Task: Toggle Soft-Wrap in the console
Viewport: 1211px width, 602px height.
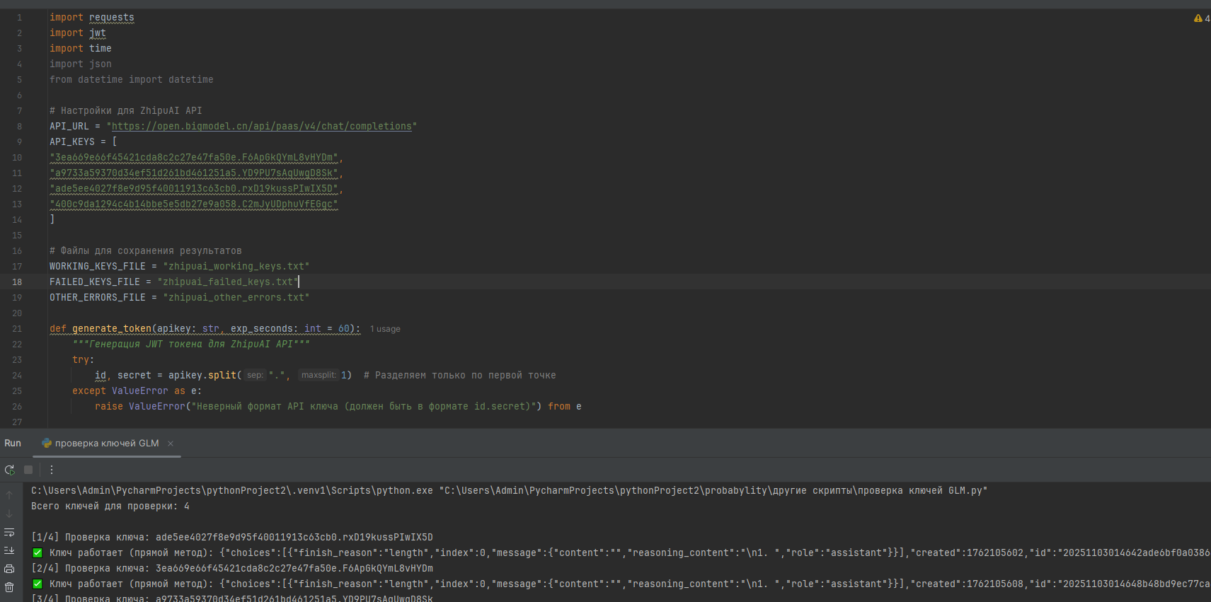Action: [9, 532]
